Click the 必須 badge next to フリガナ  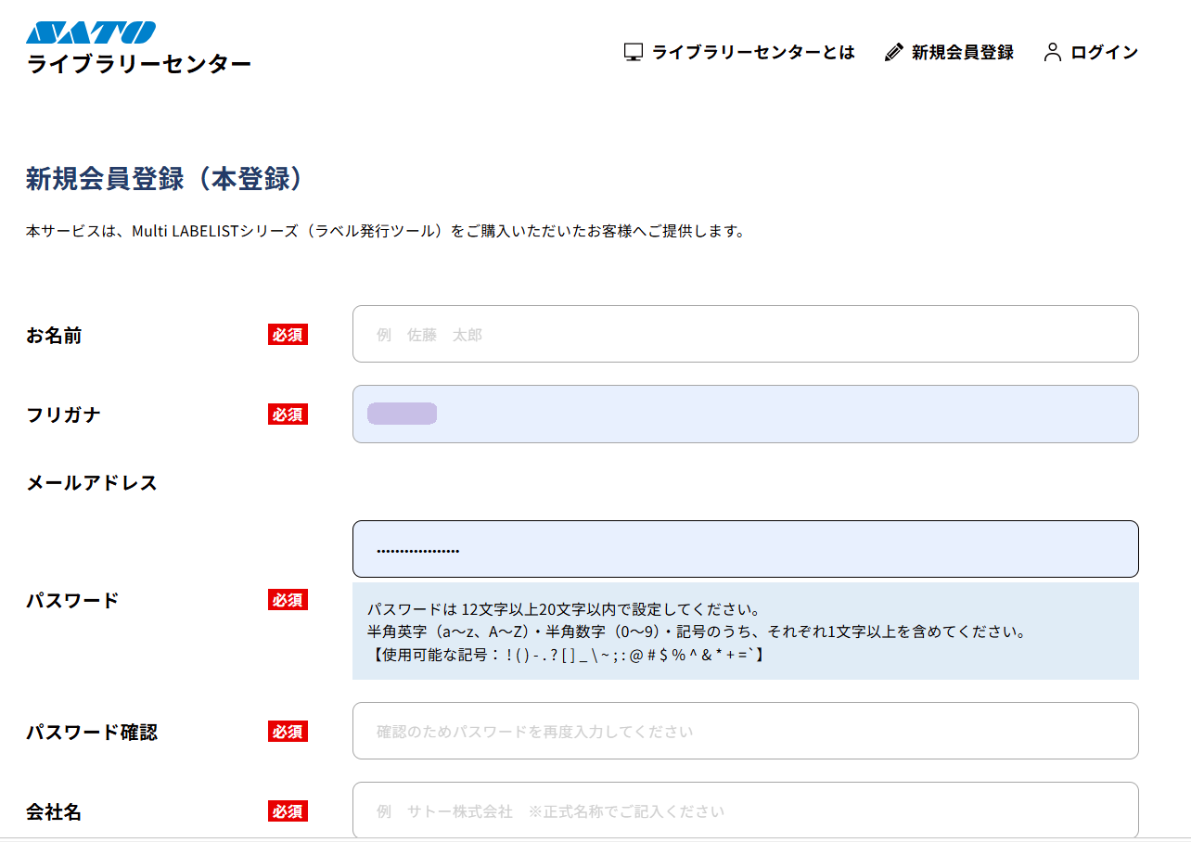[288, 415]
